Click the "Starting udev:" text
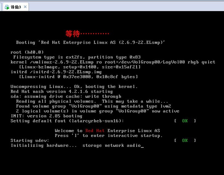 (30, 140)
